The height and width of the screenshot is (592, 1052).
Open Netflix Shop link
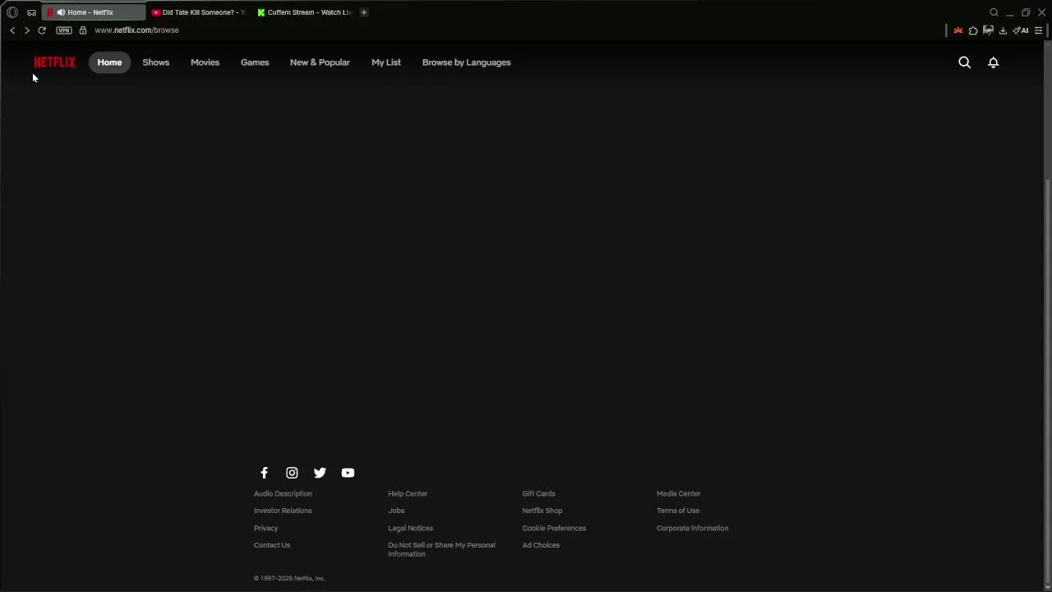pos(542,511)
